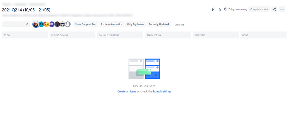Click the clock icon beside days remaining

[226, 9]
